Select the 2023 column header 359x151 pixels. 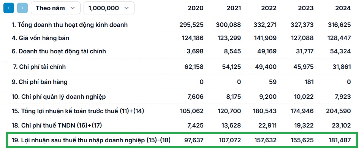[306, 8]
